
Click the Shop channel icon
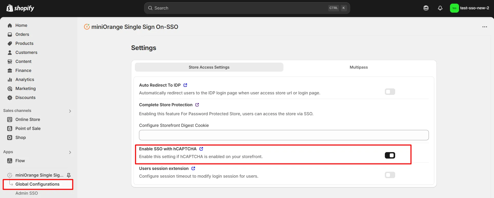[10, 137]
